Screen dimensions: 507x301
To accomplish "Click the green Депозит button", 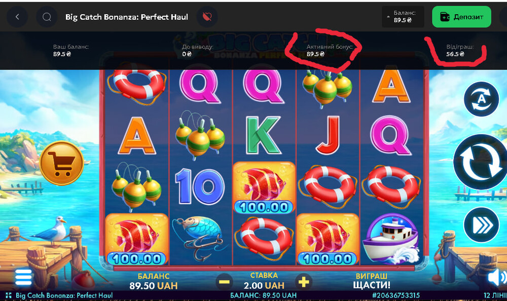I will pyautogui.click(x=461, y=17).
